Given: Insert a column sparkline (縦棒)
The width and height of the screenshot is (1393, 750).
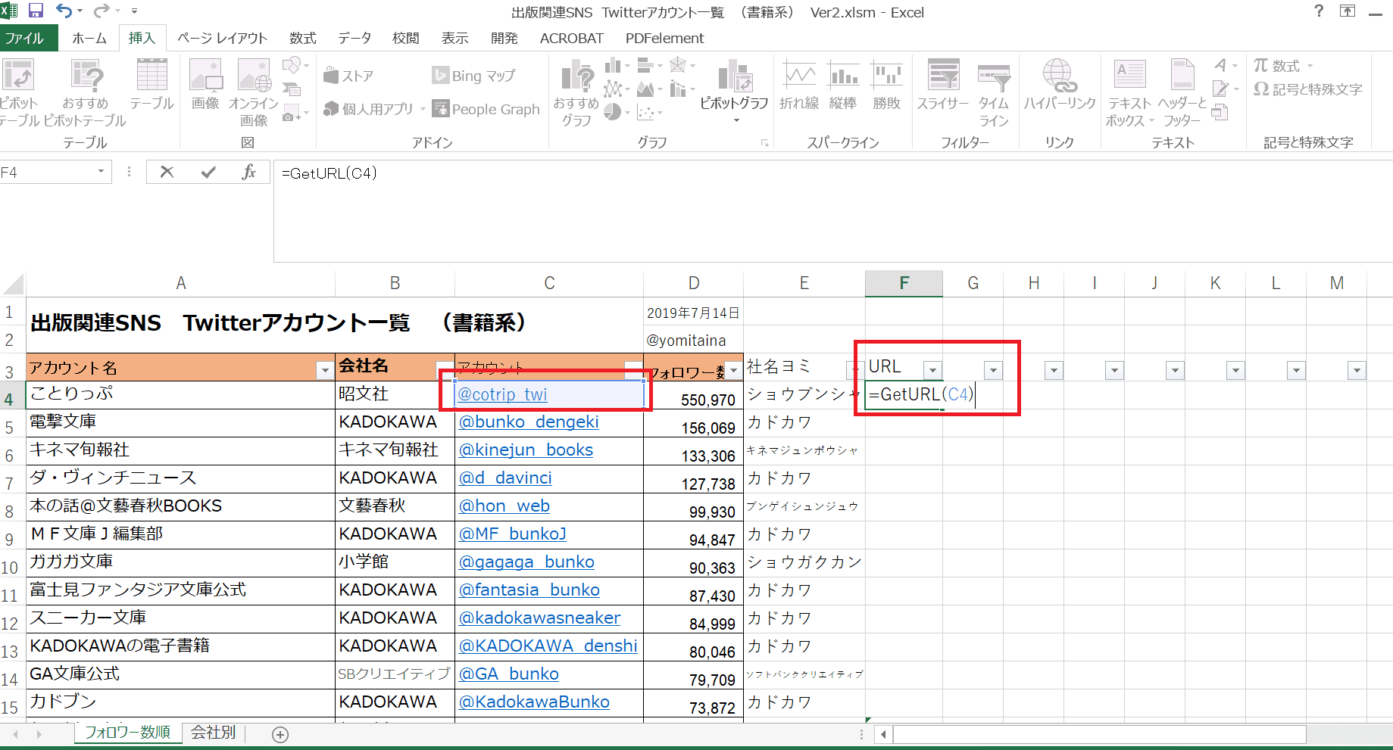Looking at the screenshot, I should (x=843, y=85).
